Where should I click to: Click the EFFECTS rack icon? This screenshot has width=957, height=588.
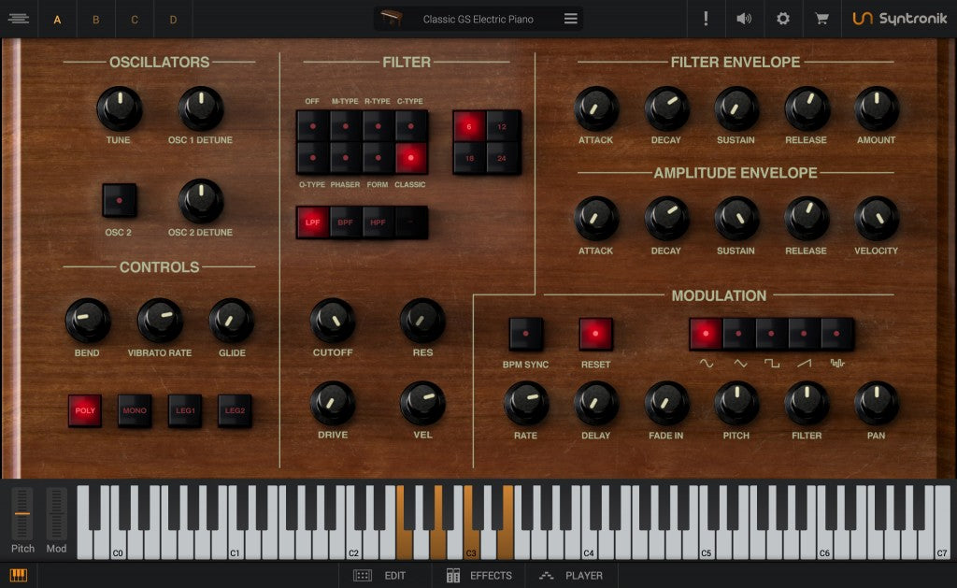[455, 576]
